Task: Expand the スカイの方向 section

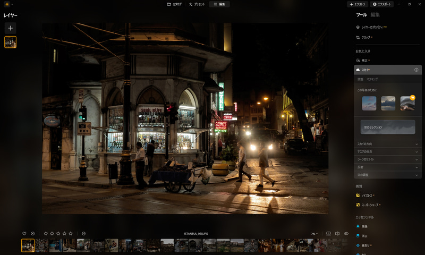Action: pos(388,144)
